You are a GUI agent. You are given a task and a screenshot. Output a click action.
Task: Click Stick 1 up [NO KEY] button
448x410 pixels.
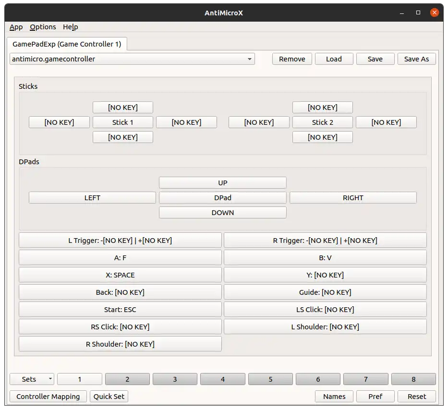point(123,108)
